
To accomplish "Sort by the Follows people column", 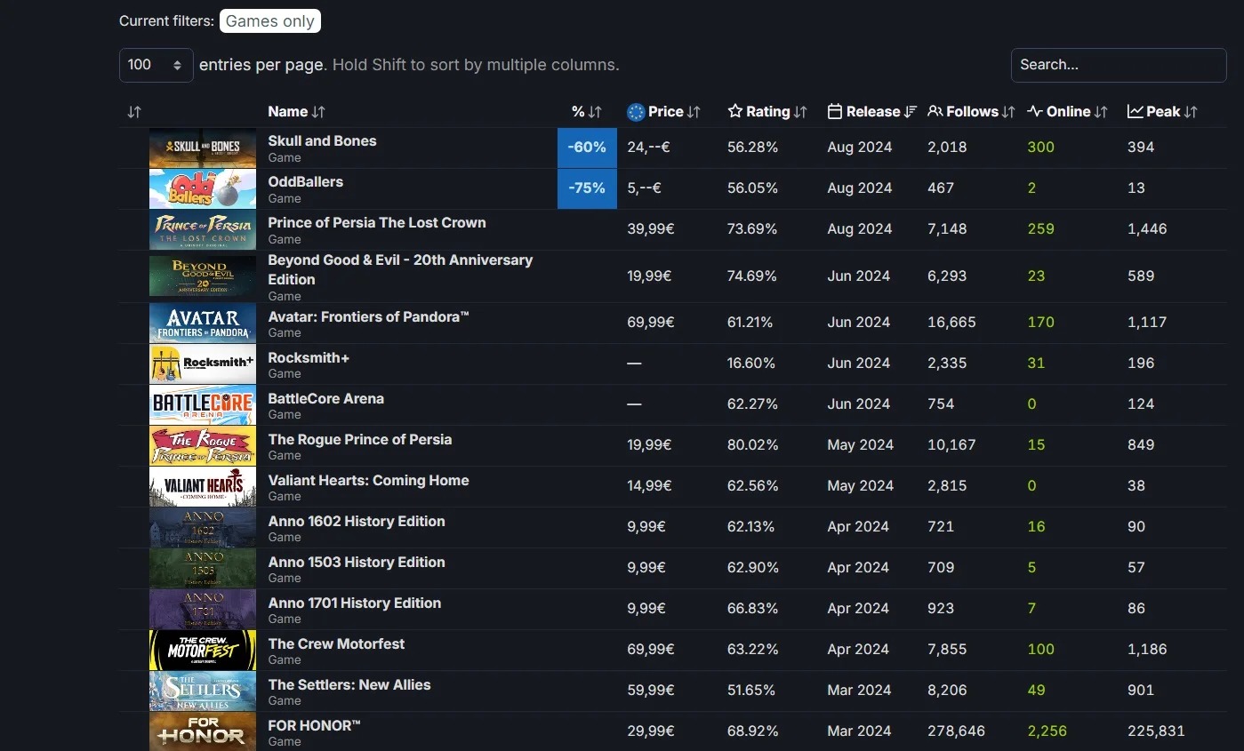I will pos(970,112).
